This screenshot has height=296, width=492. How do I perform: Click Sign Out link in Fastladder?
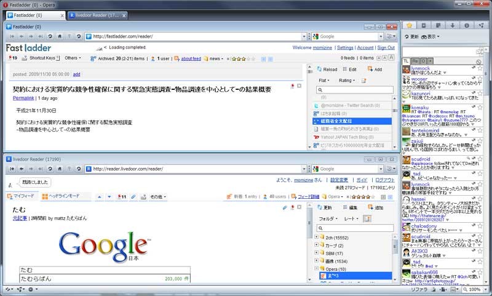tap(386, 47)
